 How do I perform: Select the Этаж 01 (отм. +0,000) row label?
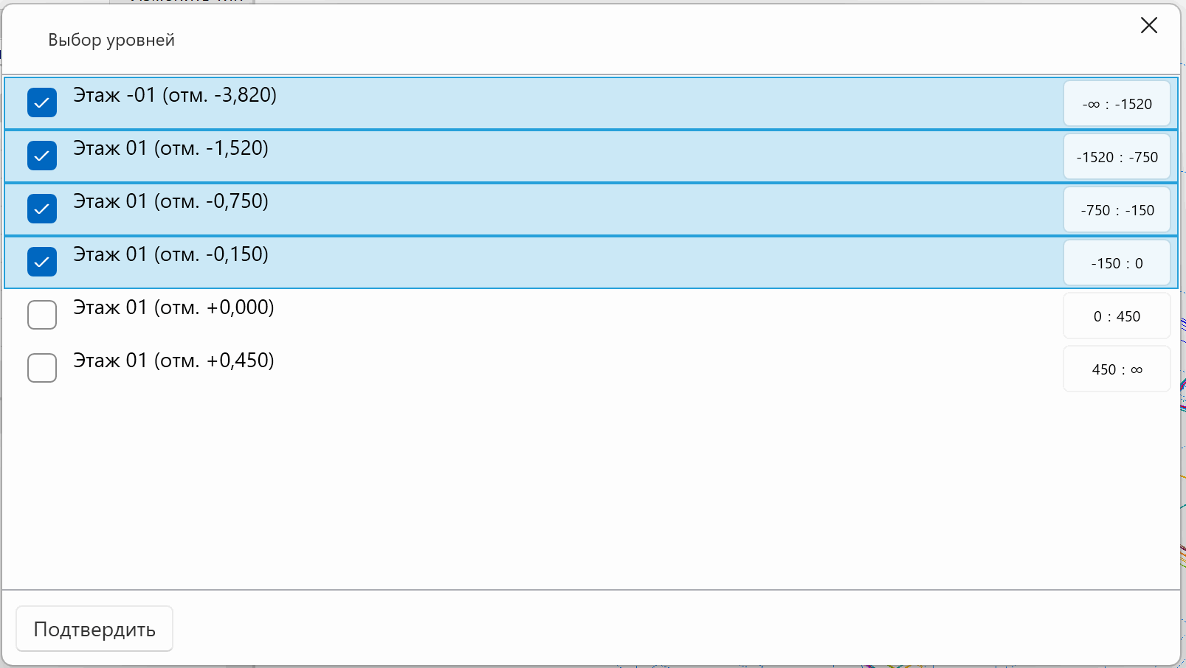(x=173, y=307)
